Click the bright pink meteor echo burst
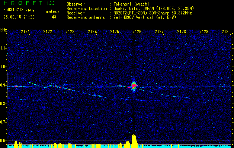 tap(134, 85)
